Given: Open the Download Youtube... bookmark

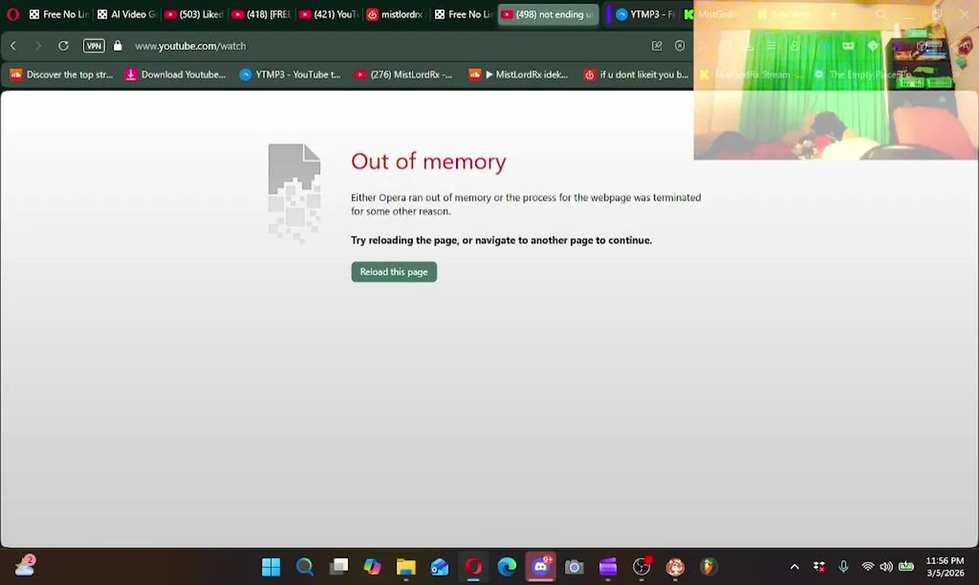Looking at the screenshot, I should [x=176, y=74].
